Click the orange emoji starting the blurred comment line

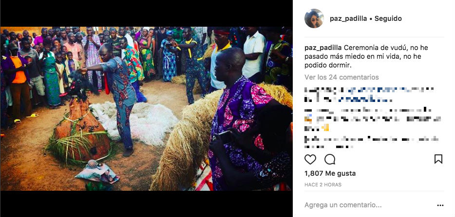pos(307,119)
